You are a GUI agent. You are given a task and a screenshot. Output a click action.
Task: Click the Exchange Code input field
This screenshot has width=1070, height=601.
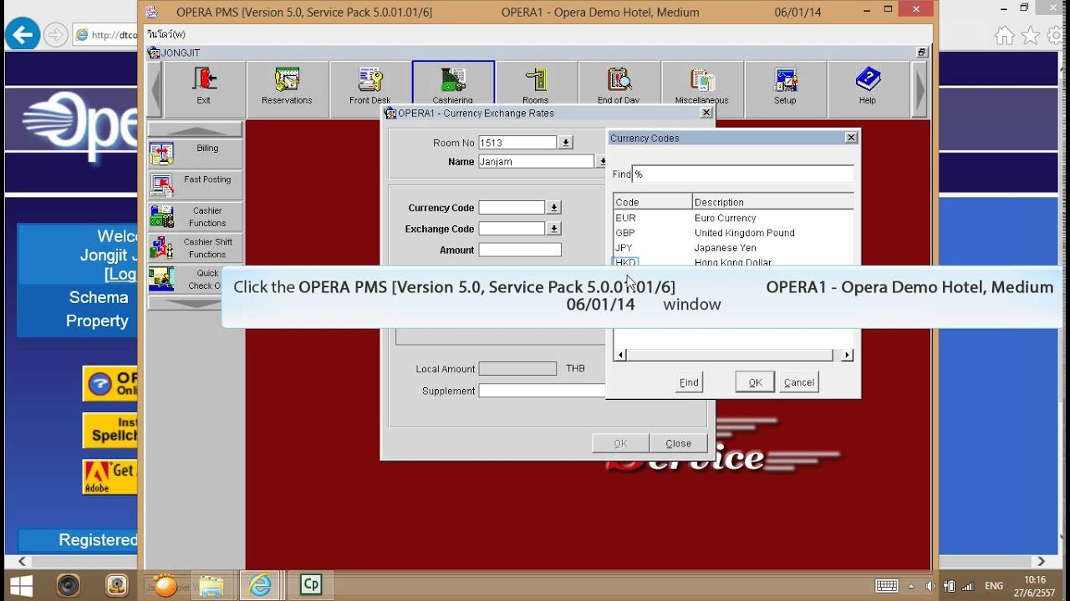(512, 229)
